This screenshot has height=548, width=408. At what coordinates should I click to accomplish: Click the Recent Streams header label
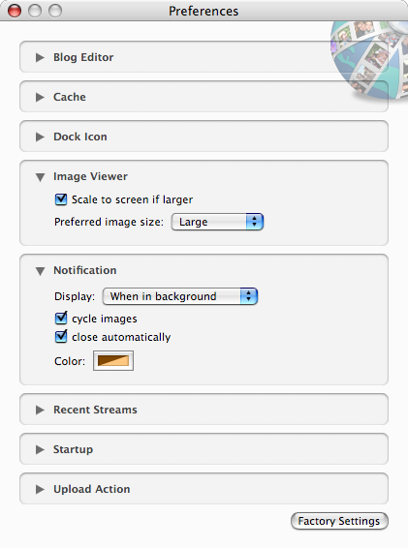click(x=95, y=410)
